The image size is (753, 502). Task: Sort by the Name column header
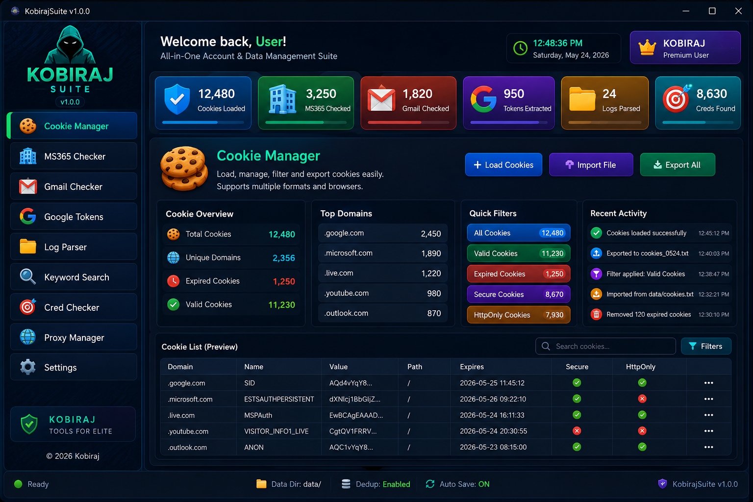pos(253,367)
